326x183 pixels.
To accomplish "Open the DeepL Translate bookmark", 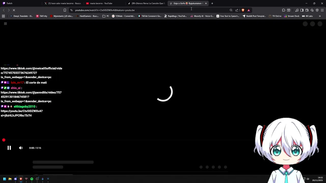I will (21, 16).
